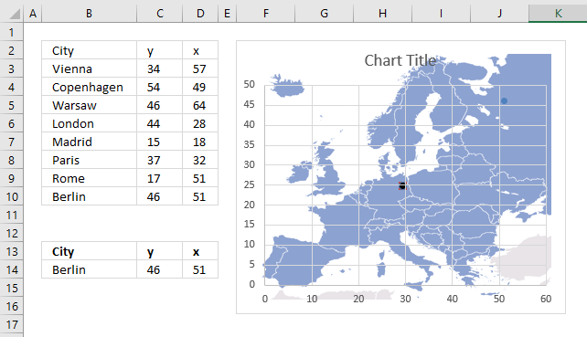This screenshot has width=587, height=337.
Task: Click Madrid's y value 15
Action: click(160, 142)
